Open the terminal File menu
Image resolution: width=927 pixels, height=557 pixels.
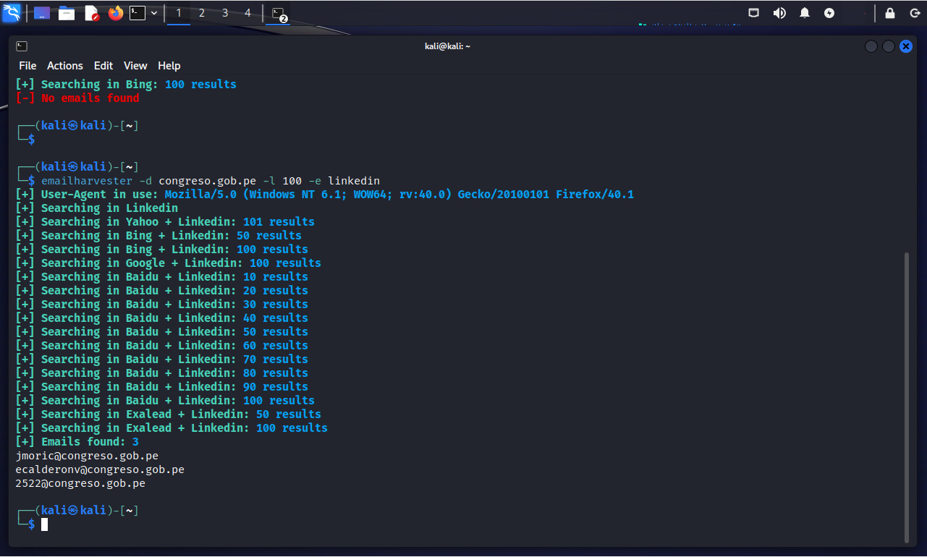pos(27,66)
